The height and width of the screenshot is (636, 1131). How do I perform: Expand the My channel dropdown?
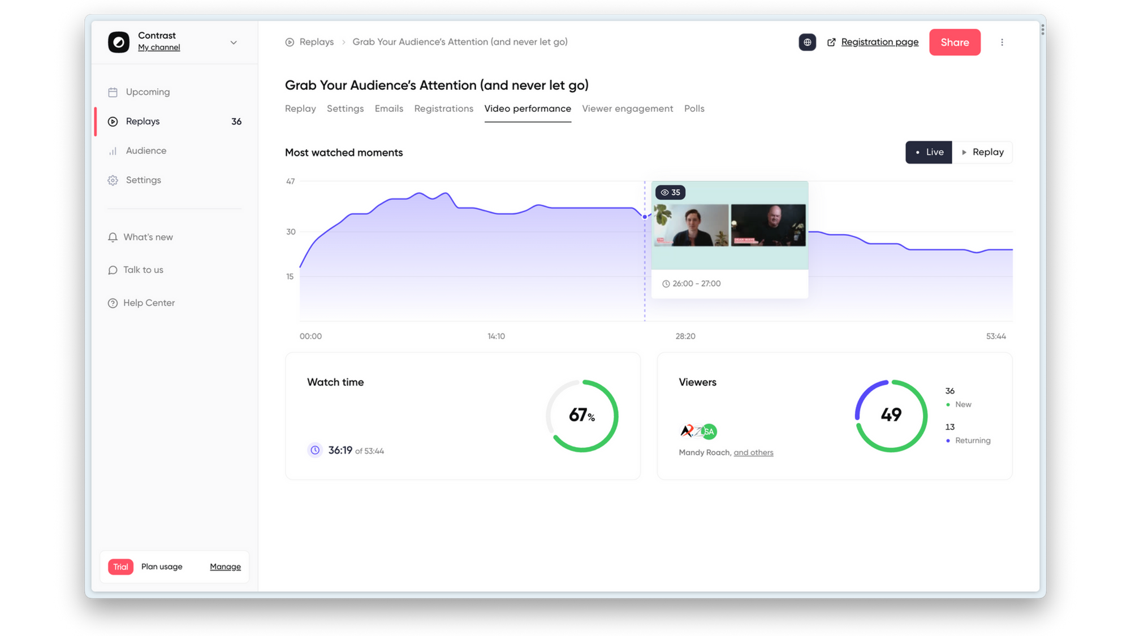(232, 42)
